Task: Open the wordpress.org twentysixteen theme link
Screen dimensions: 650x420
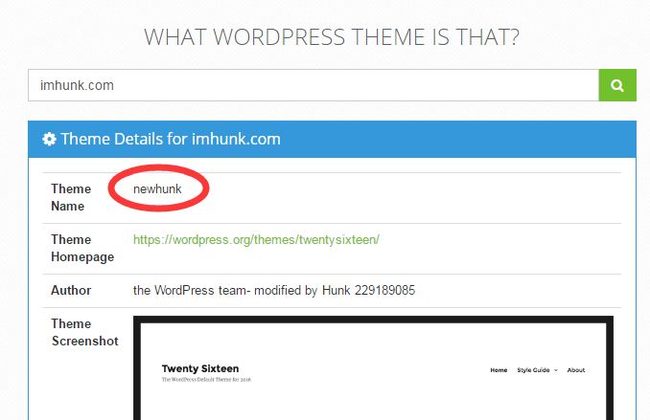Action: 256,239
